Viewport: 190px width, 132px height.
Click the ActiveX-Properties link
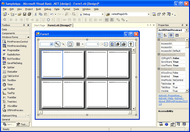tap(170, 96)
